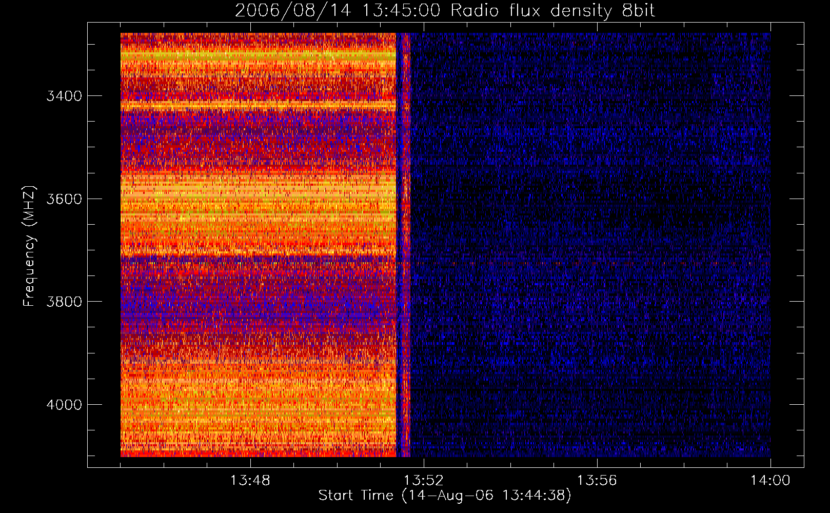
Task: Click the 13:48 time tick label
Action: pyautogui.click(x=250, y=481)
